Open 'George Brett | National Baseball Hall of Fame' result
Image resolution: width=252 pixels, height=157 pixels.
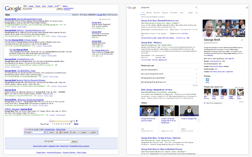(x=23, y=19)
